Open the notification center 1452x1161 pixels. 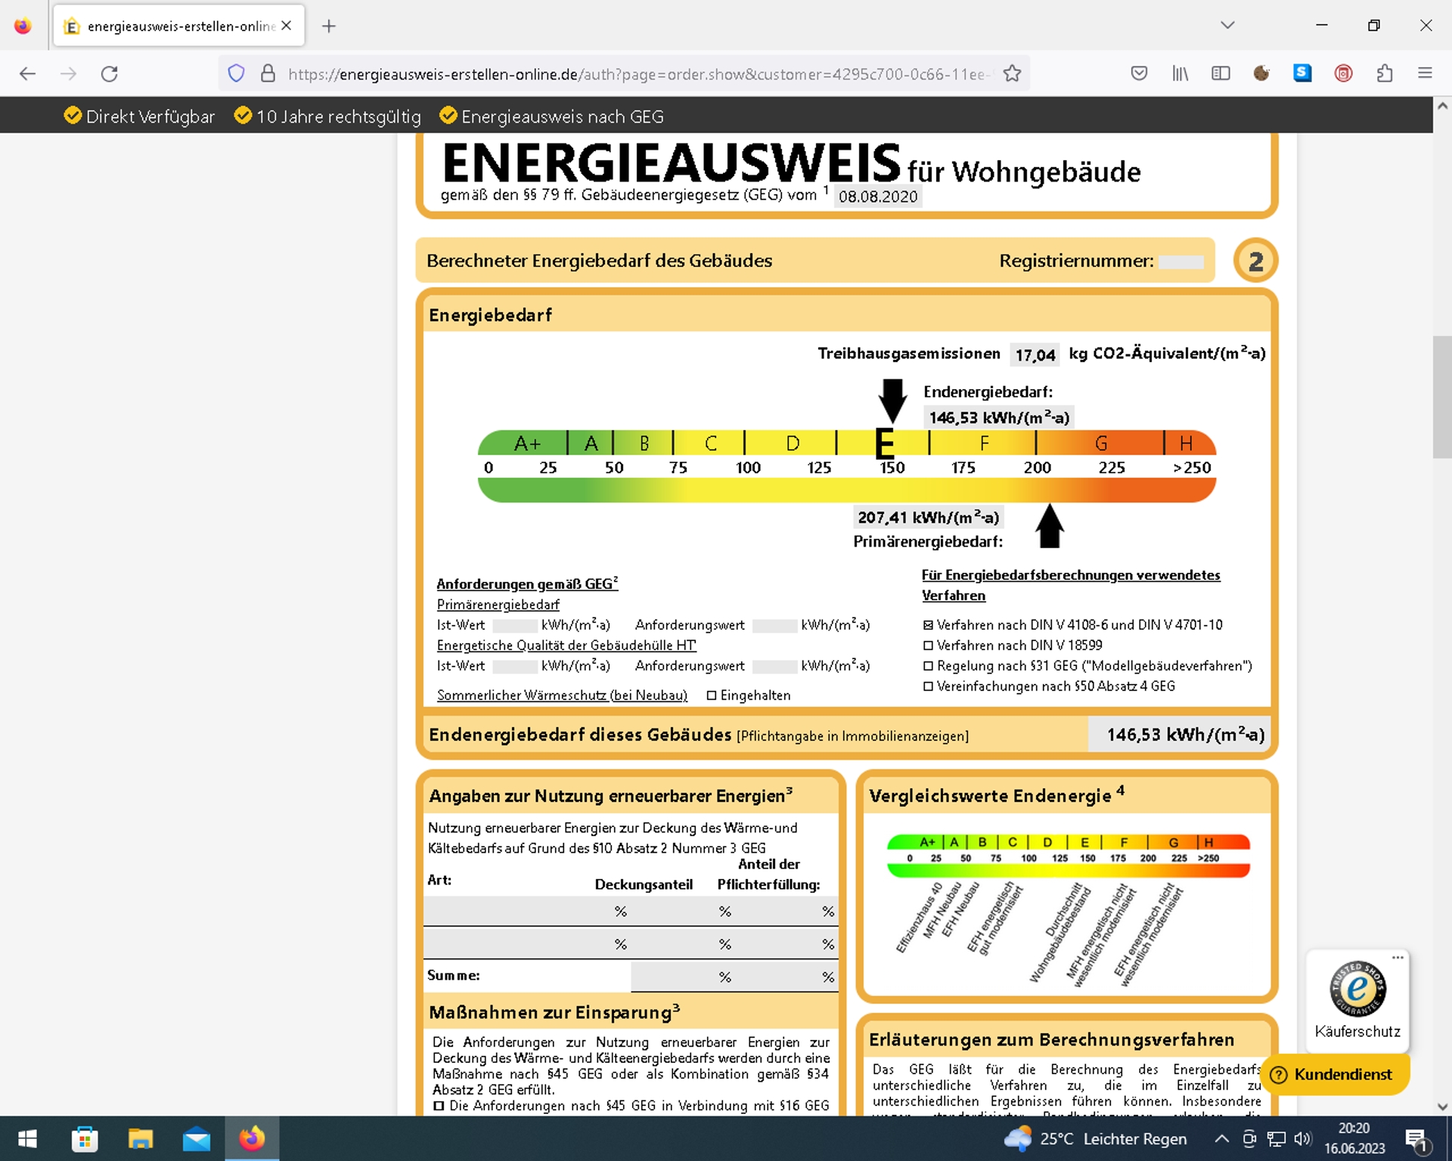click(1416, 1139)
